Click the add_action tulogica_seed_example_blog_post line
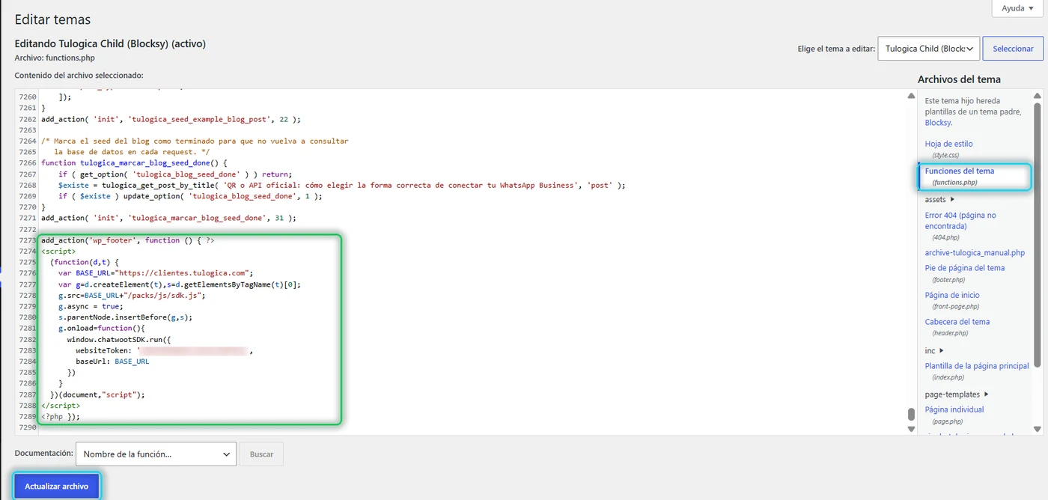This screenshot has height=500, width=1048. [171, 119]
